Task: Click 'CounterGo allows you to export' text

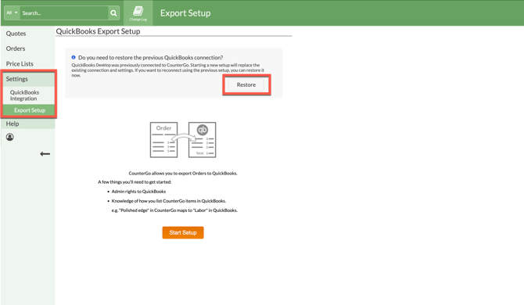Action: click(x=183, y=174)
